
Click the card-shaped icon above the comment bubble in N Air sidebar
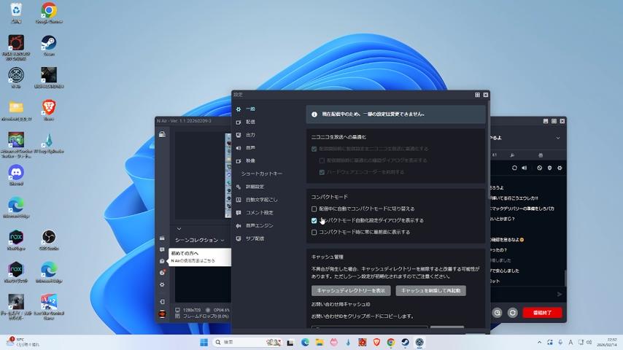[162, 238]
